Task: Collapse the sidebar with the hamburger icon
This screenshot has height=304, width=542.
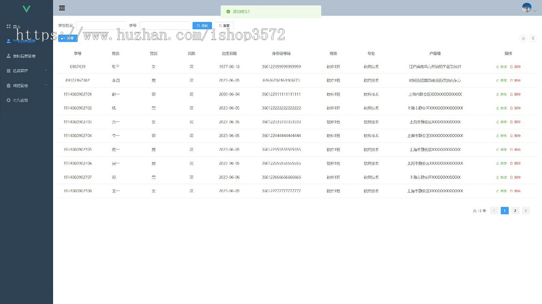Action: tap(62, 8)
